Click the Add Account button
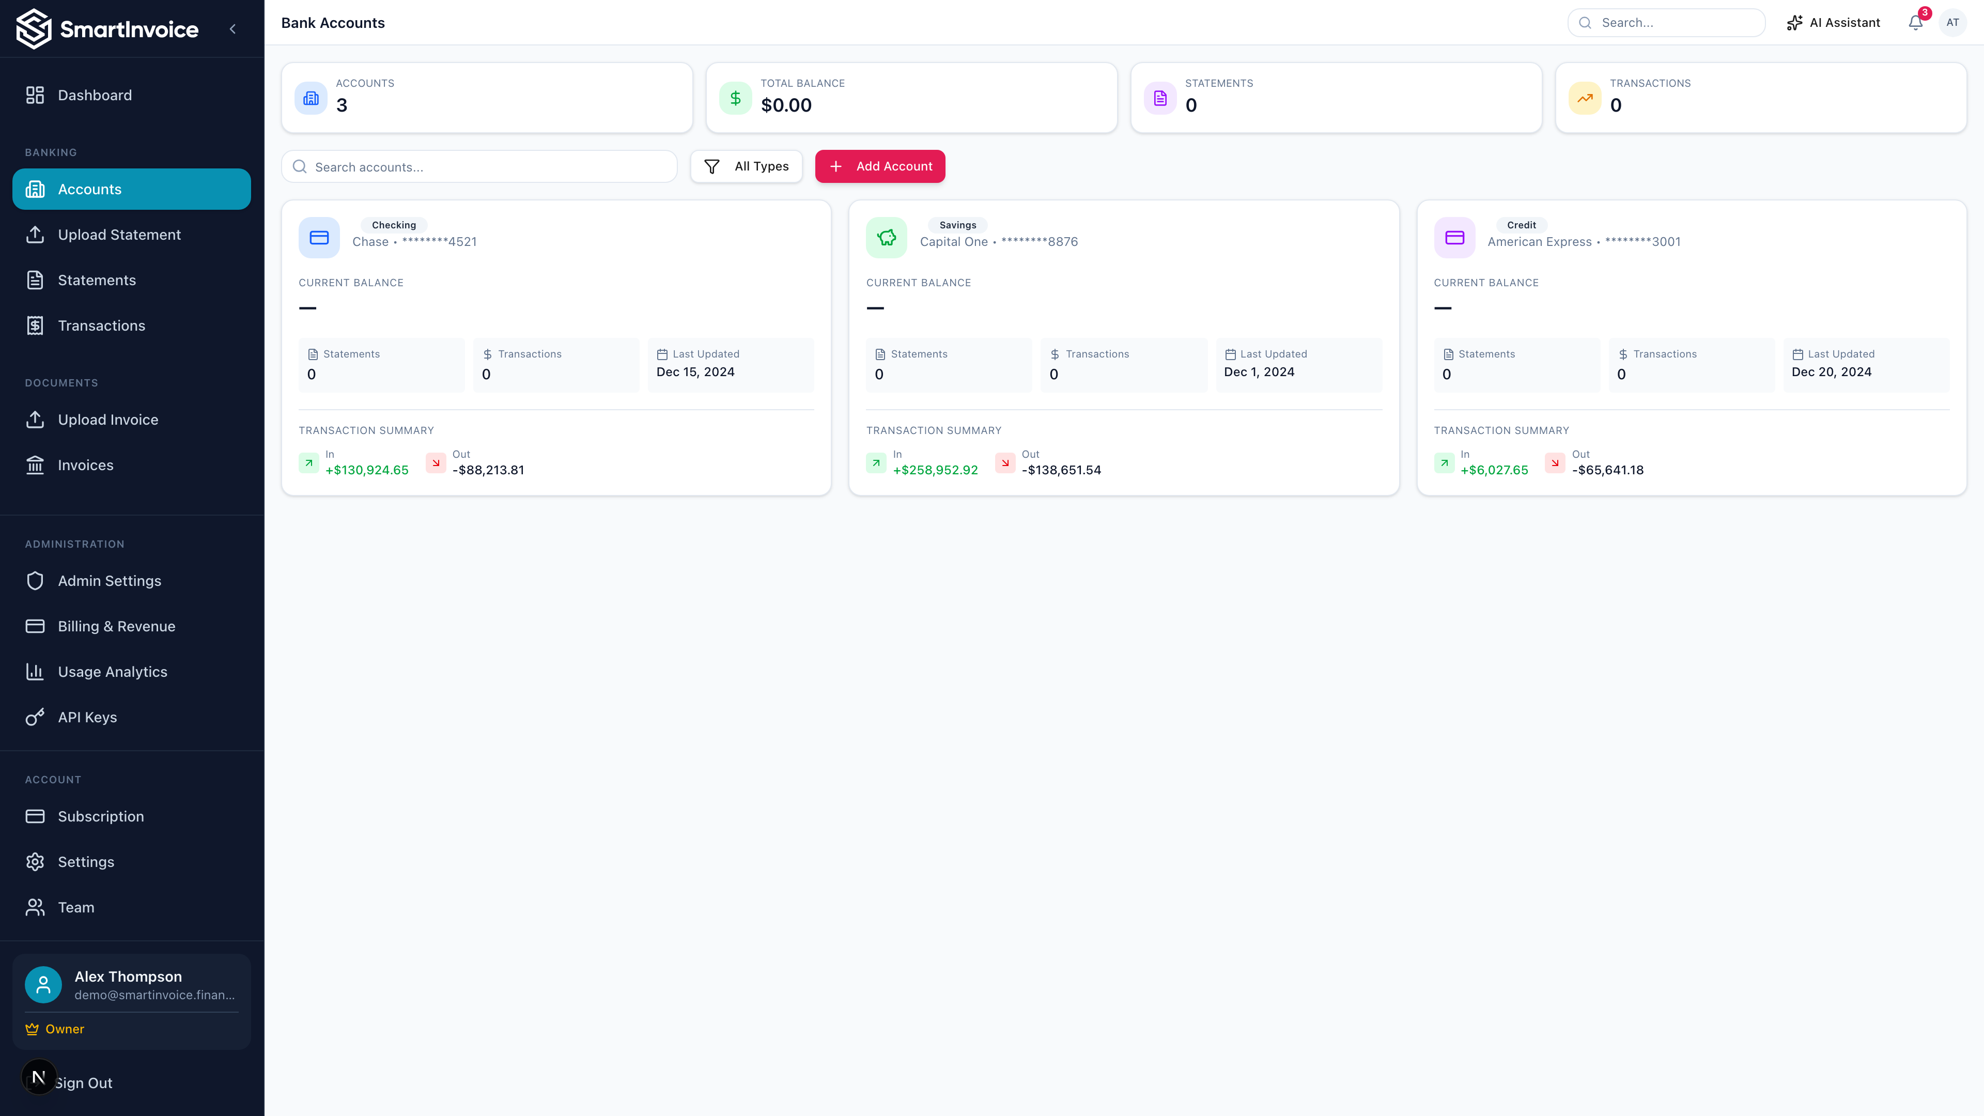 point(879,166)
